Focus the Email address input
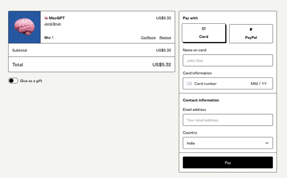 [x=228, y=120]
